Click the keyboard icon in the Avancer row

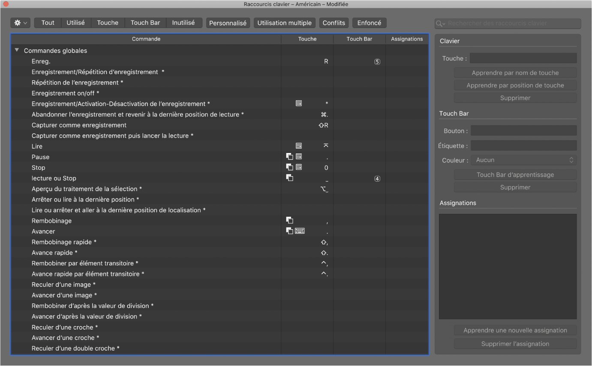click(300, 231)
